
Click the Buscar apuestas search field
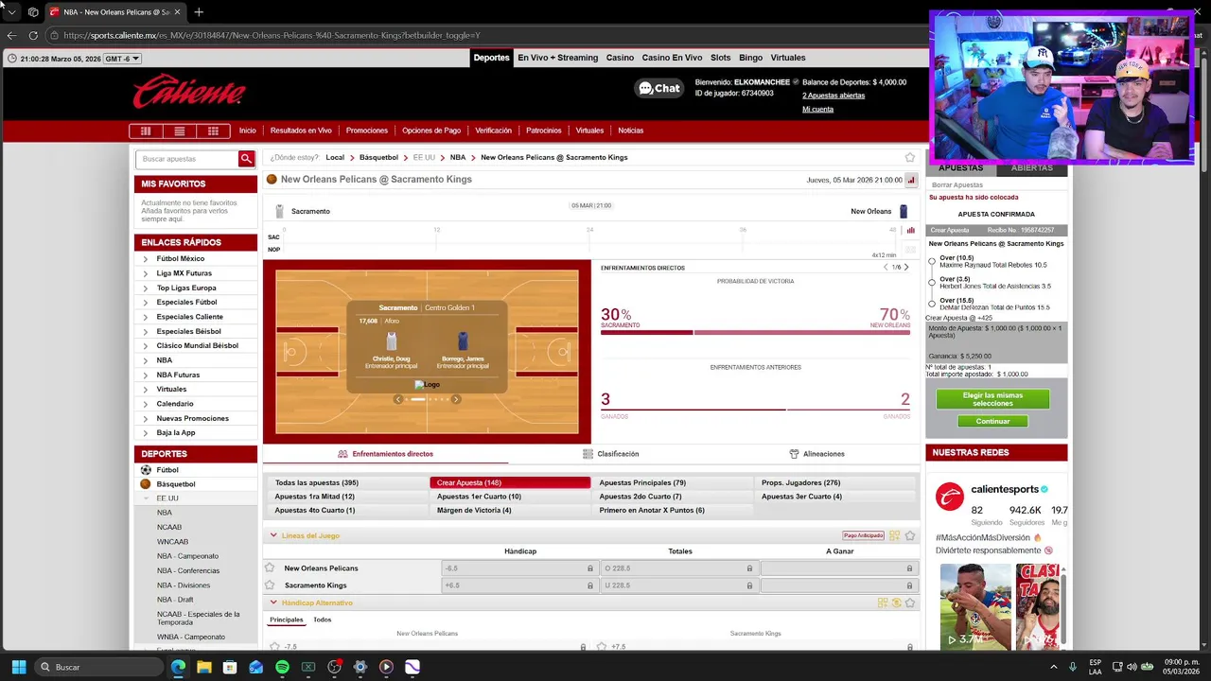[186, 159]
